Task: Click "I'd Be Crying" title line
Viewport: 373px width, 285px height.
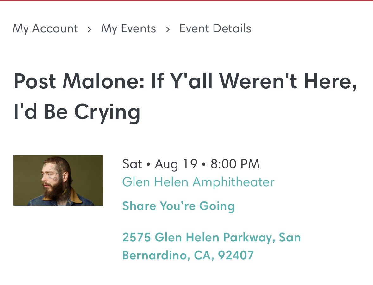Action: [77, 112]
